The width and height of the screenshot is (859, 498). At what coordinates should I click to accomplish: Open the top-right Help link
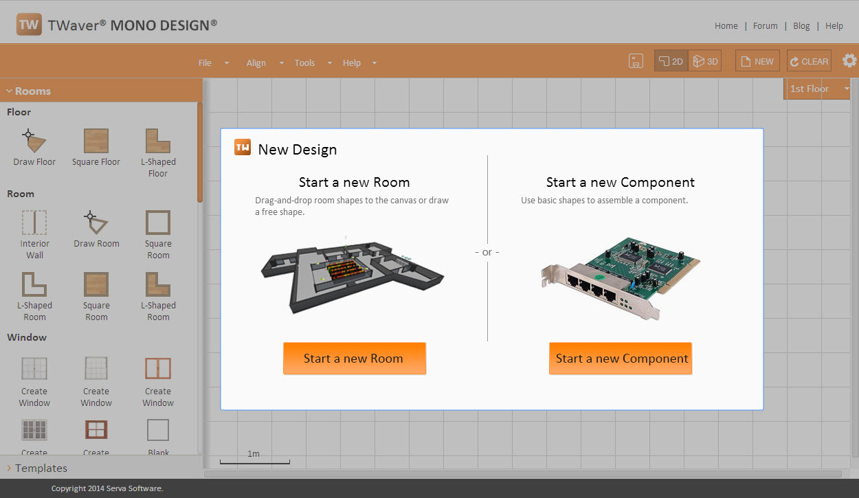pyautogui.click(x=834, y=26)
